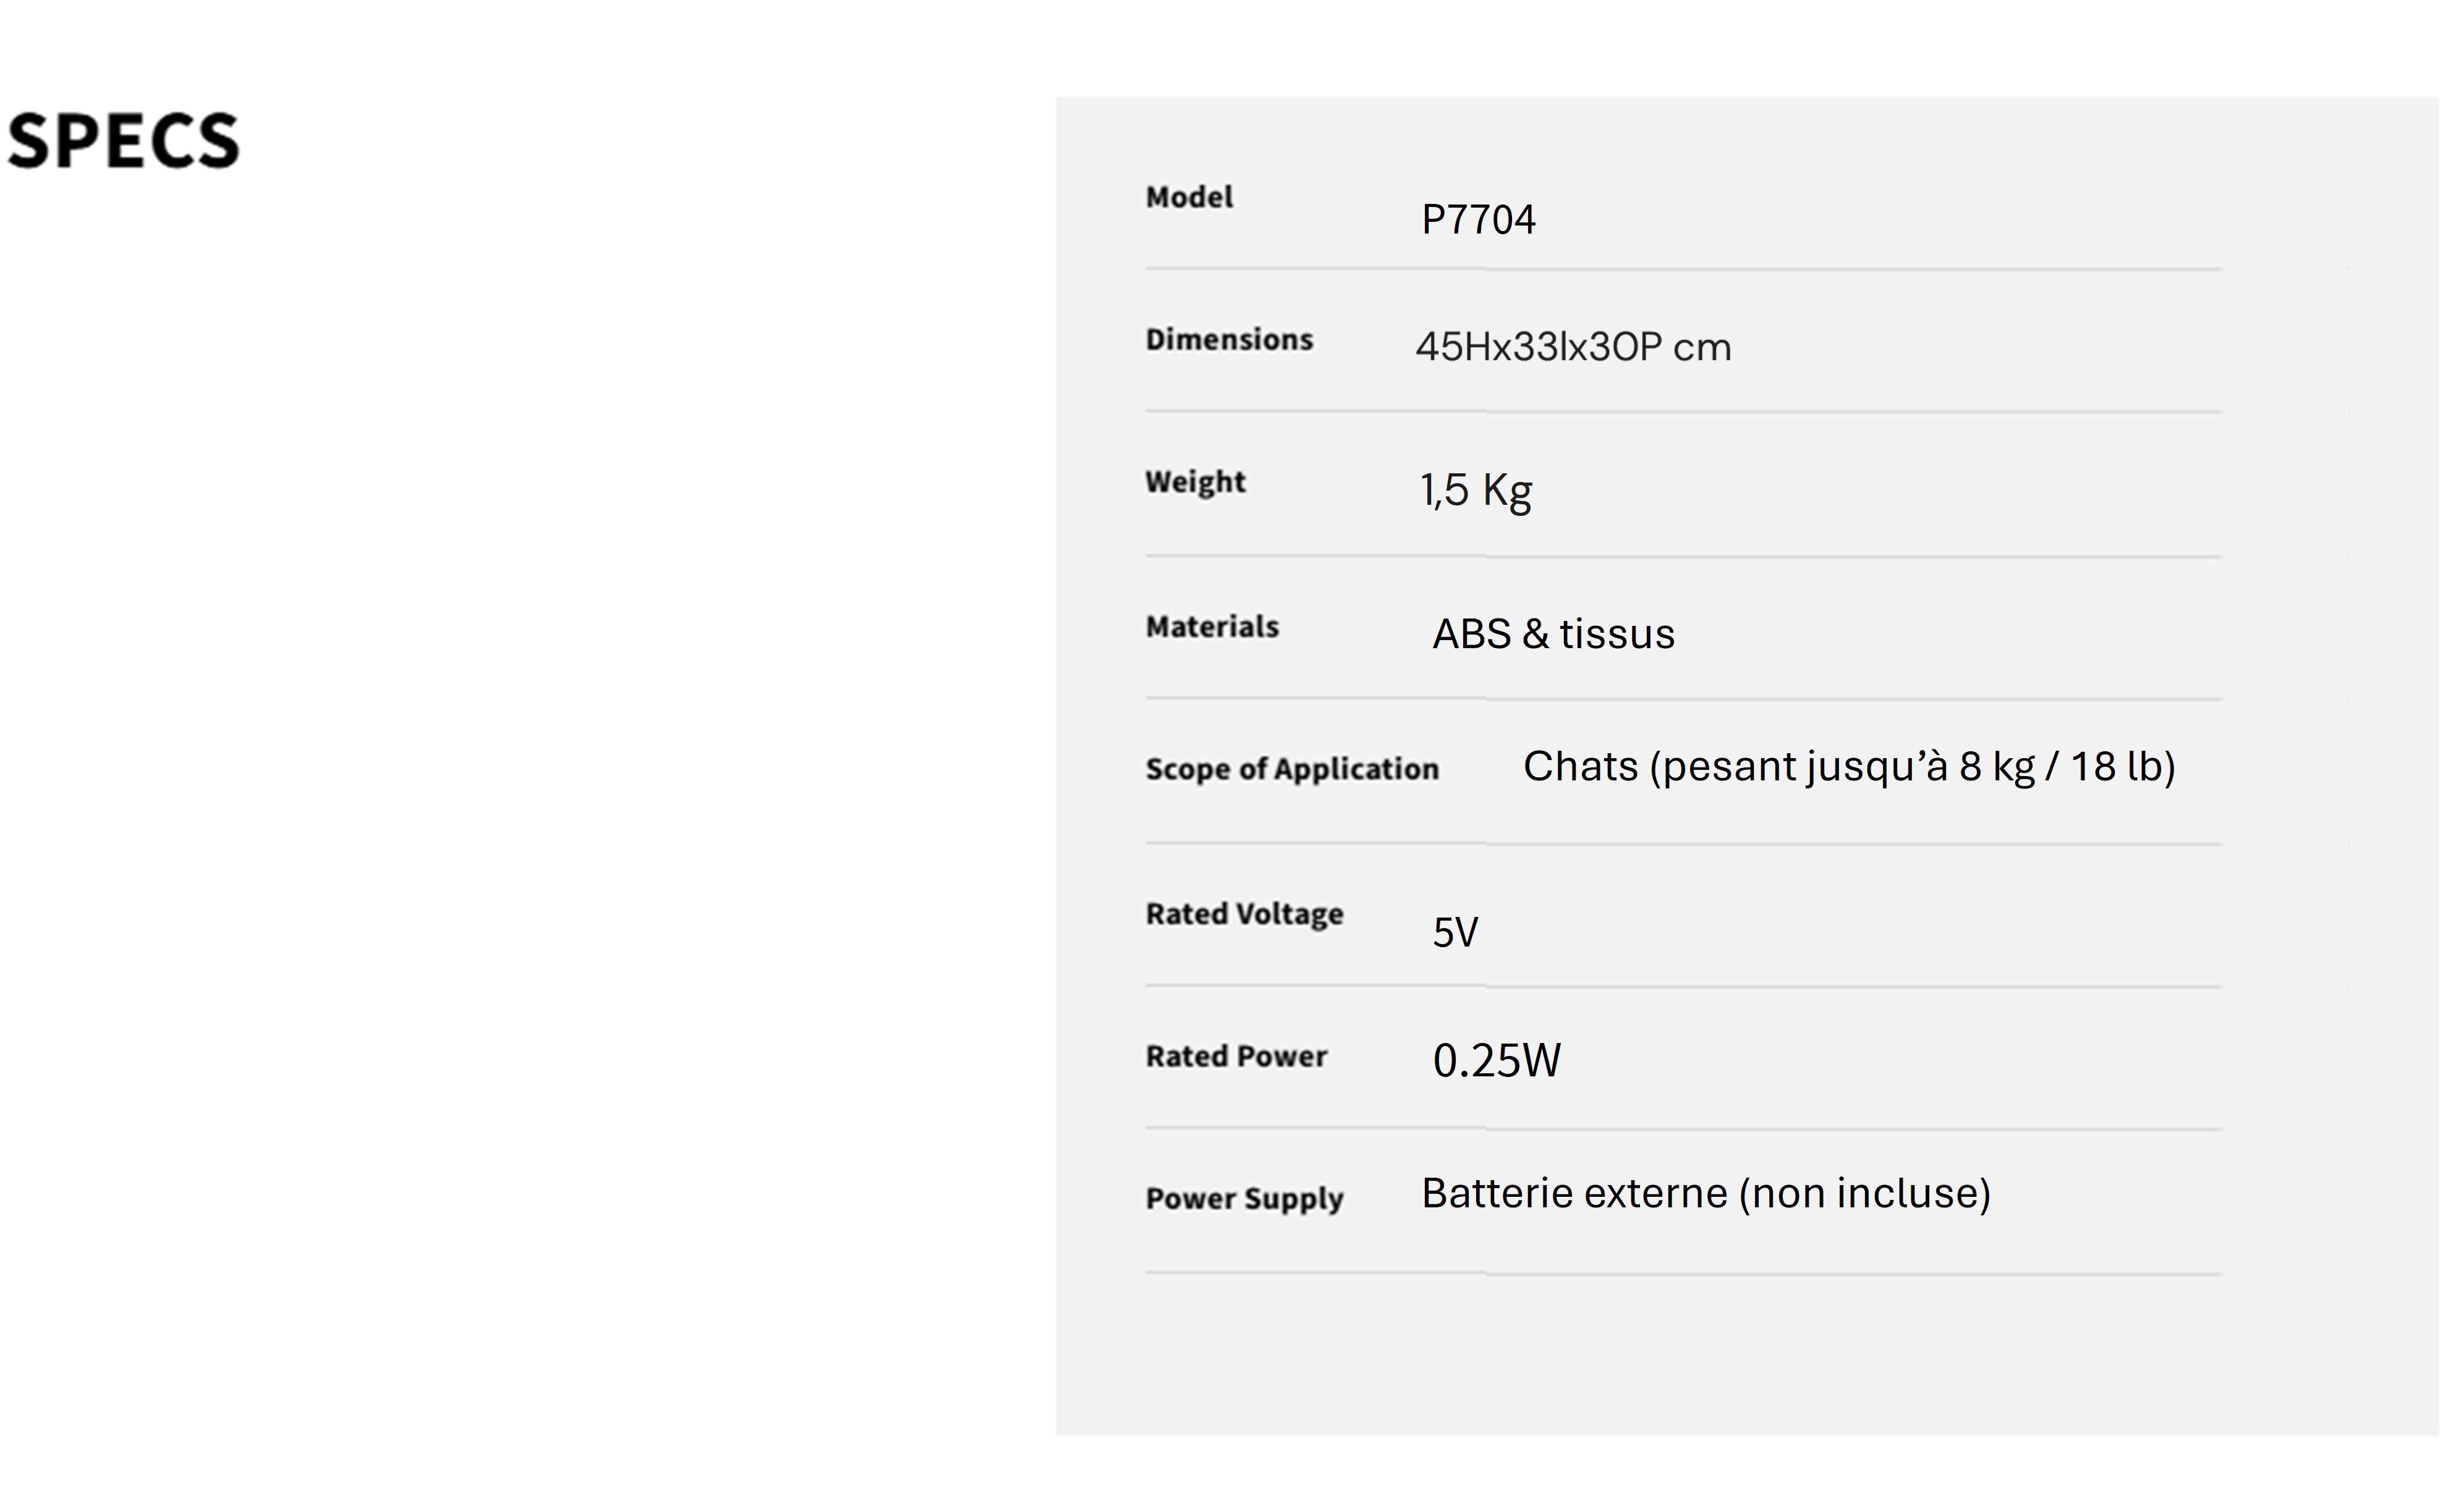2464x1486 pixels.
Task: Click the Model label
Action: tap(1189, 197)
